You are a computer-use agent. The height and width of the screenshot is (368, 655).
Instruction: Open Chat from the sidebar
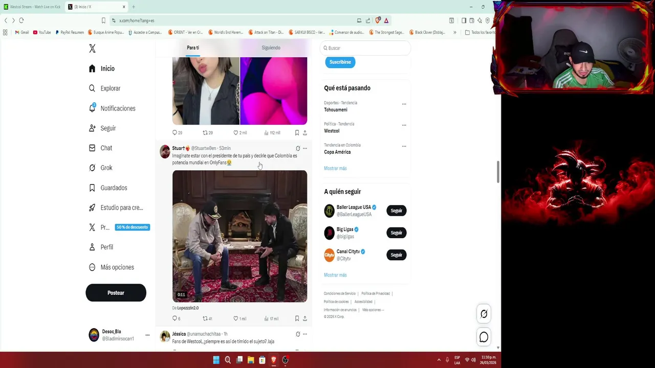[x=100, y=148]
